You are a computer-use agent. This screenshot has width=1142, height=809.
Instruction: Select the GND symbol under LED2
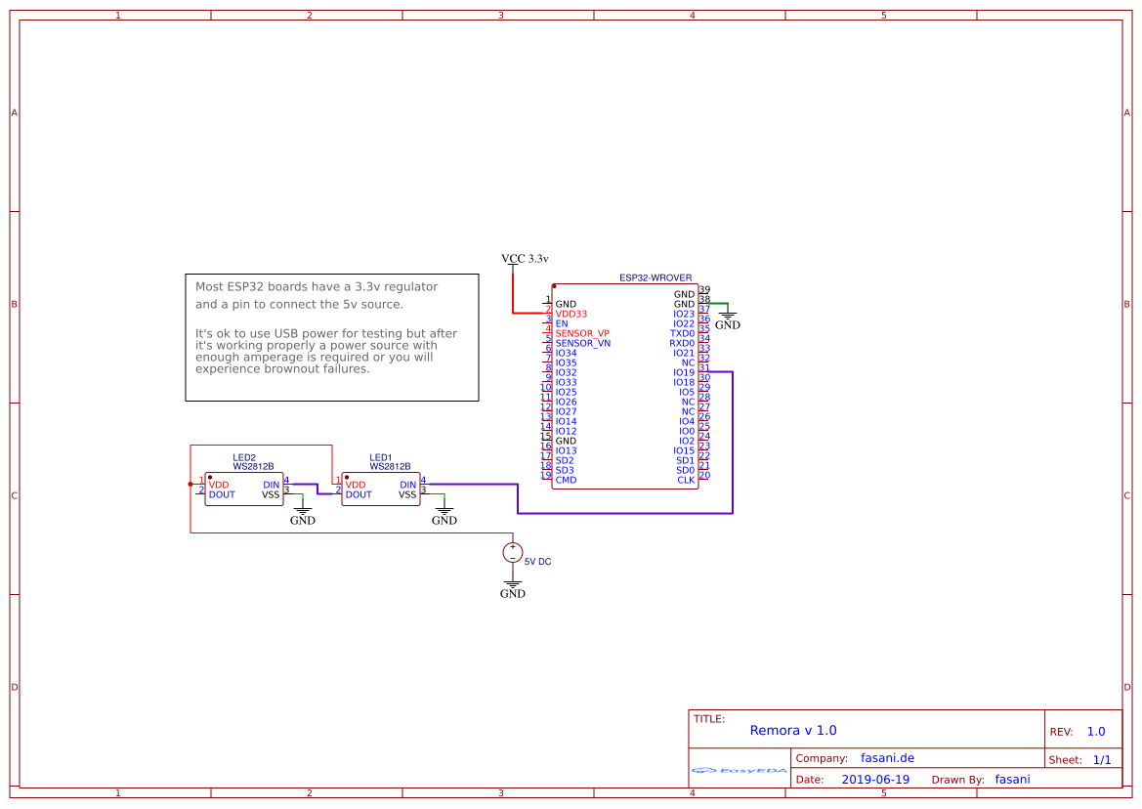tap(303, 514)
